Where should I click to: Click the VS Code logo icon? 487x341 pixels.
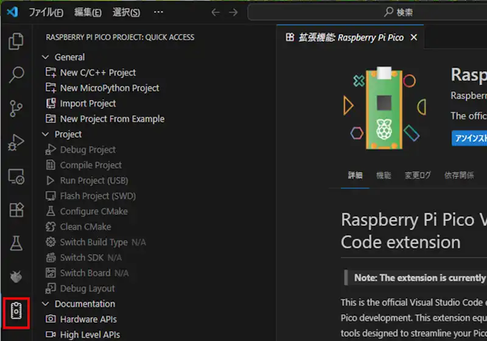click(x=12, y=12)
